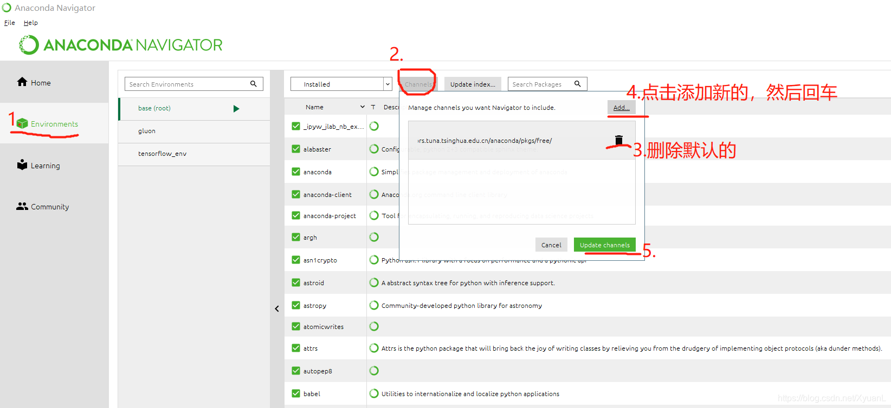891x408 pixels.
Task: Click the Update index... button
Action: [x=473, y=84]
